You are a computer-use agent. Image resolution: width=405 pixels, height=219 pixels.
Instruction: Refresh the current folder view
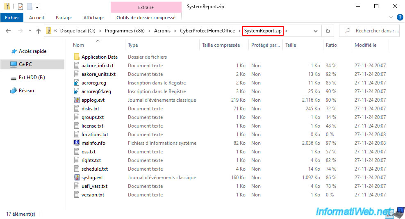click(x=328, y=31)
